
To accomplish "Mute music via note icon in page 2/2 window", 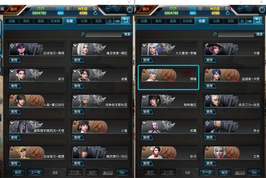I will tap(108, 9).
